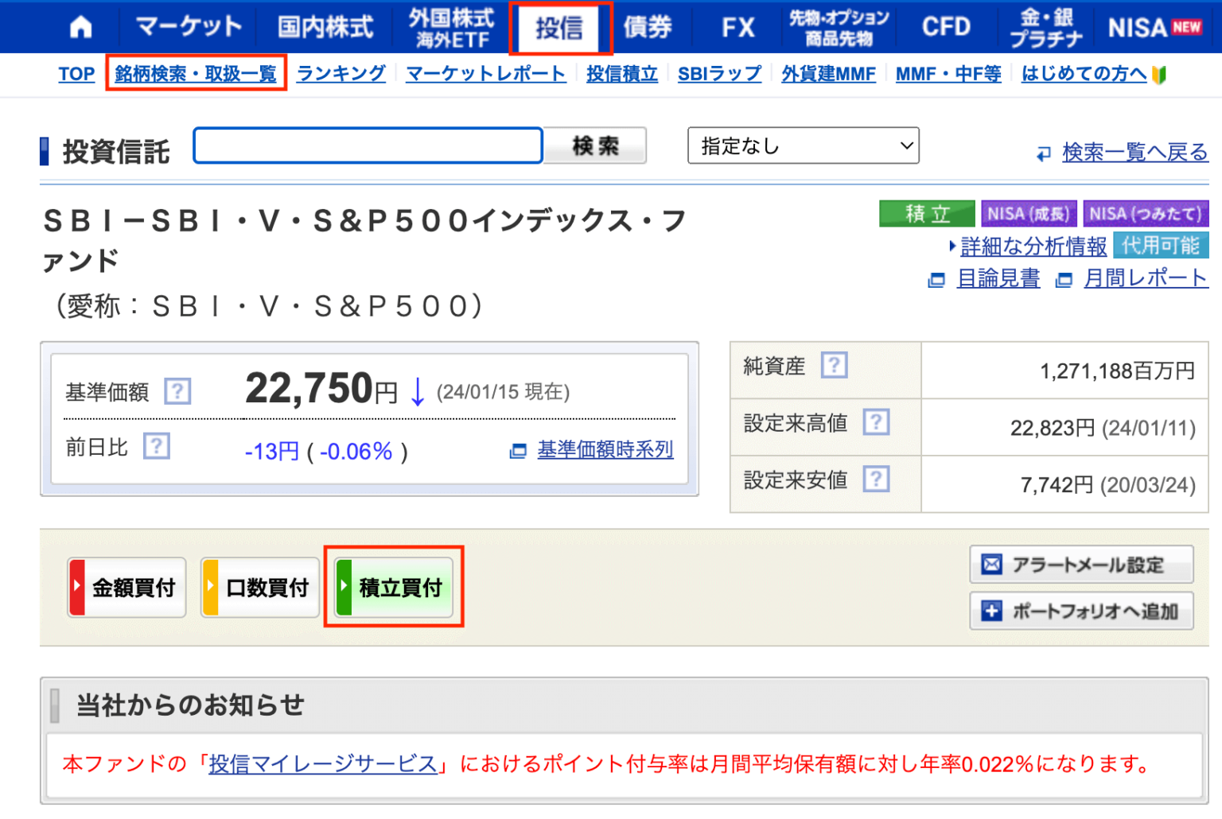This screenshot has height=819, width=1222.
Task: Expand 詳細な分析情報 via its arrow link
Action: coord(954,246)
